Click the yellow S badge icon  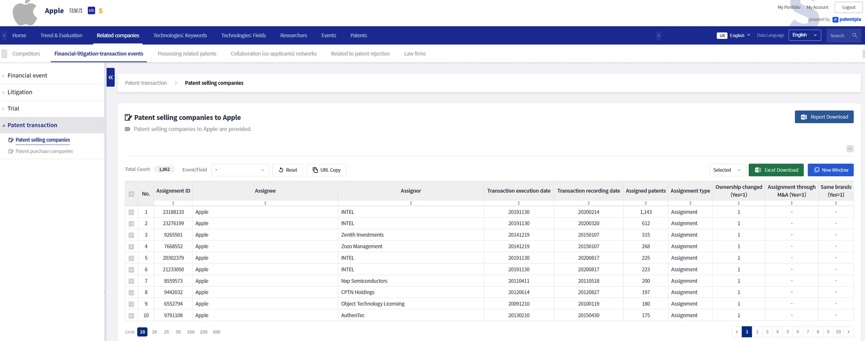(101, 11)
